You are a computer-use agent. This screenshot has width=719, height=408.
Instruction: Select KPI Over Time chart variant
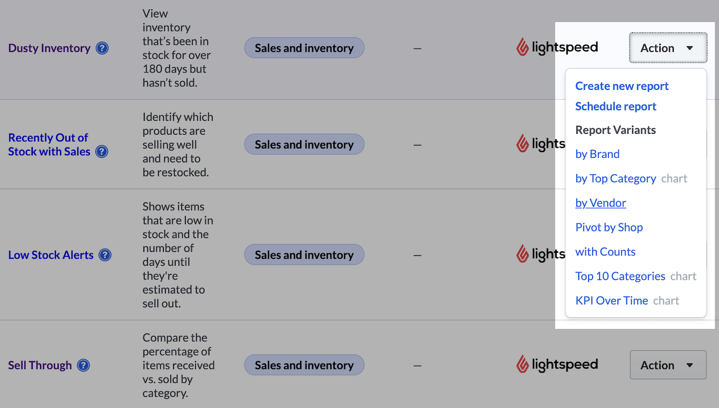611,301
